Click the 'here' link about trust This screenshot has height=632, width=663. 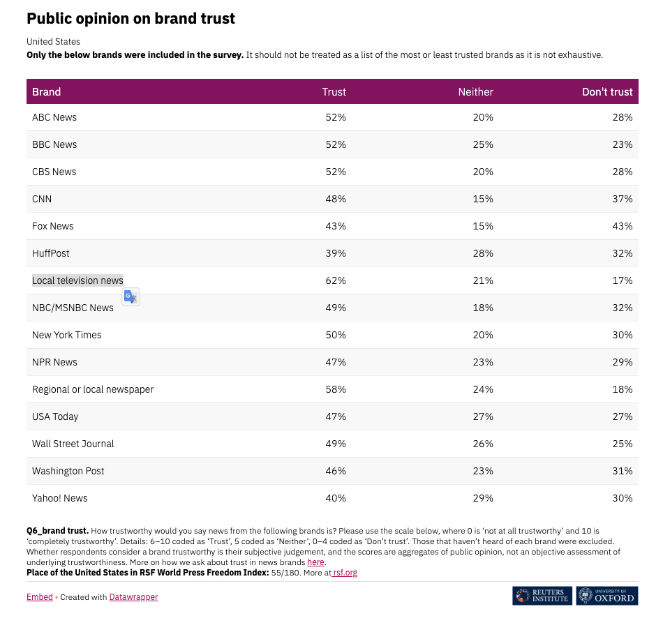[315, 562]
